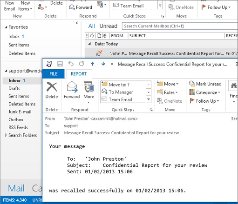Go to next item with down arrow
Image resolution: width=238 pixels, height=204 pixels.
tap(103, 64)
